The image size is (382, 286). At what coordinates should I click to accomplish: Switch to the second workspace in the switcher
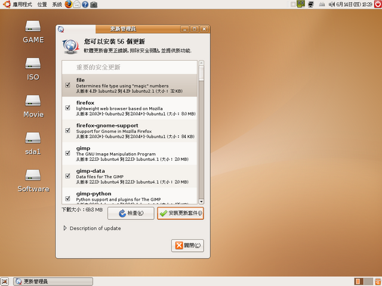click(x=368, y=281)
